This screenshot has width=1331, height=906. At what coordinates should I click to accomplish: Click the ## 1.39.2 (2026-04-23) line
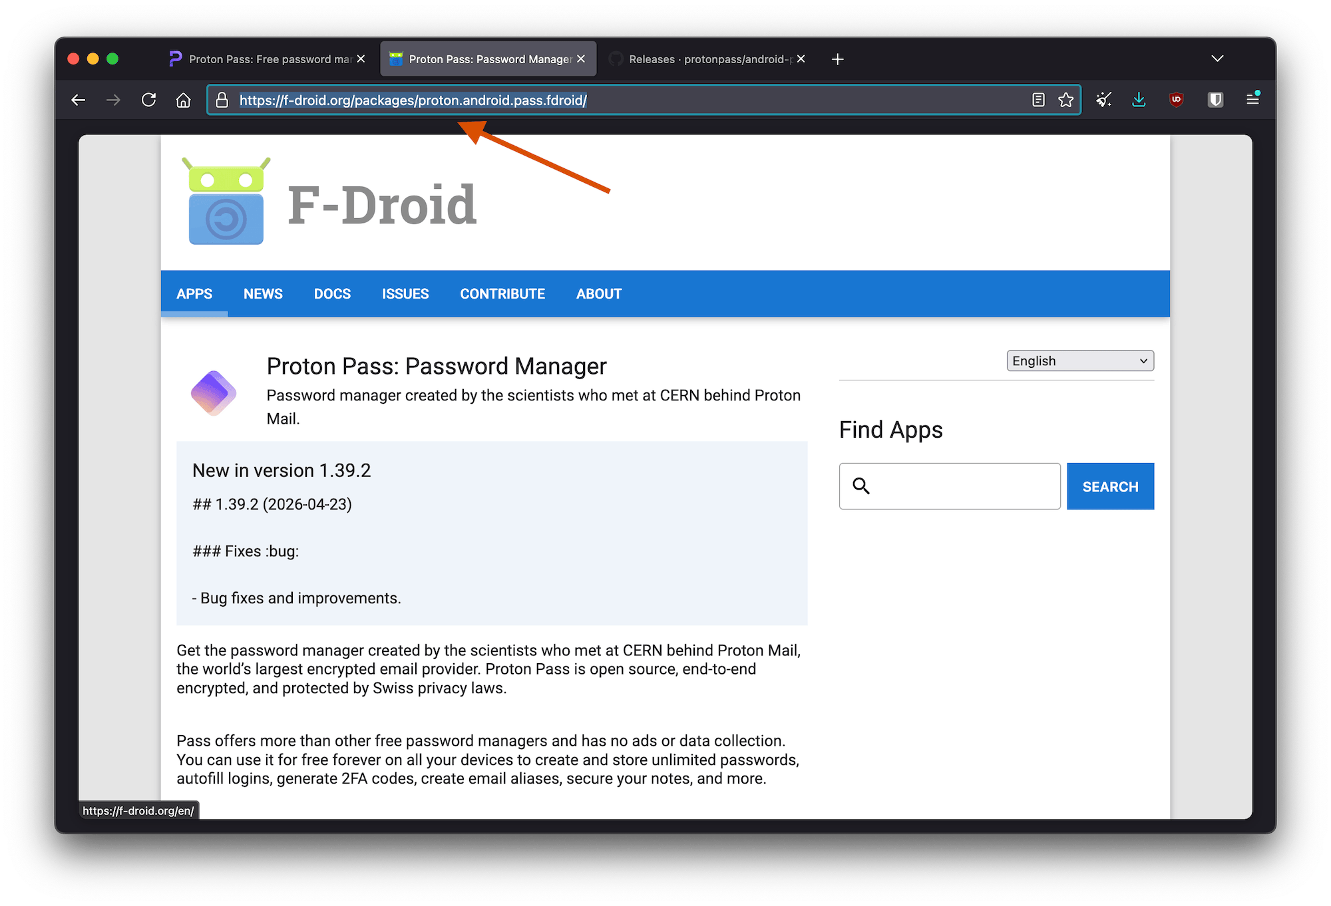point(272,504)
